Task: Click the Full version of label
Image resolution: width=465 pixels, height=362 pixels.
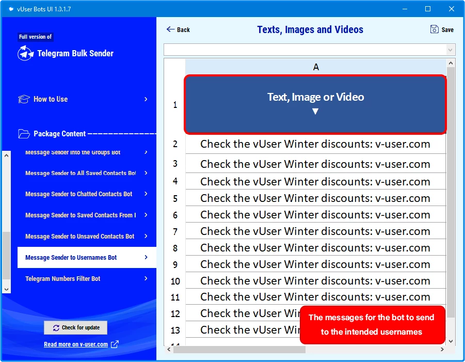Action: coord(35,37)
